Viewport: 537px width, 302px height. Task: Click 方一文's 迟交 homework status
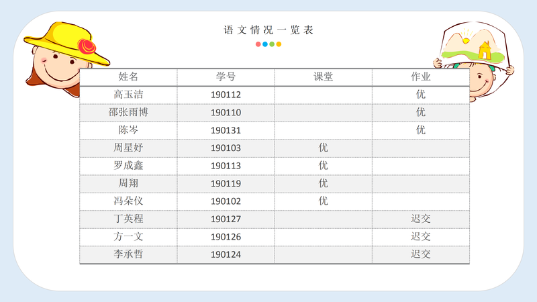click(x=421, y=237)
